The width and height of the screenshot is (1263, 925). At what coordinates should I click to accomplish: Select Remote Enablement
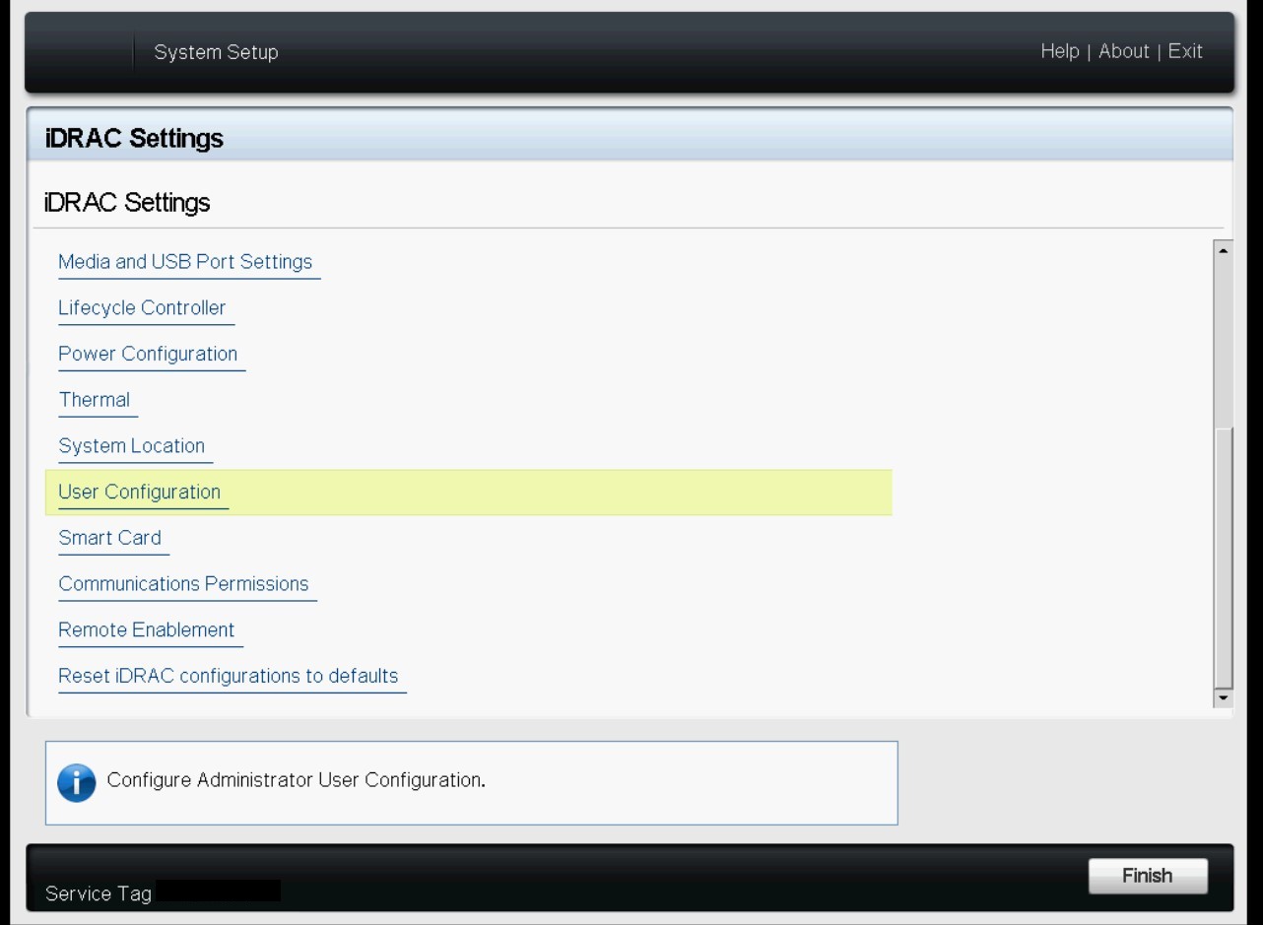click(147, 630)
